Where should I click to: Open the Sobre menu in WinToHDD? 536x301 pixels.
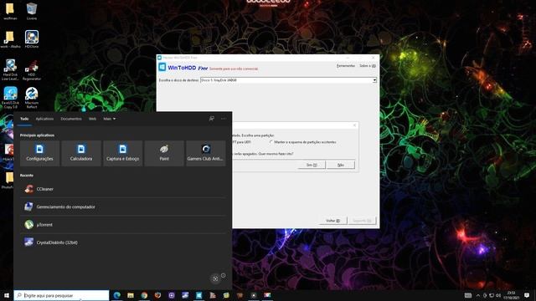(x=368, y=66)
